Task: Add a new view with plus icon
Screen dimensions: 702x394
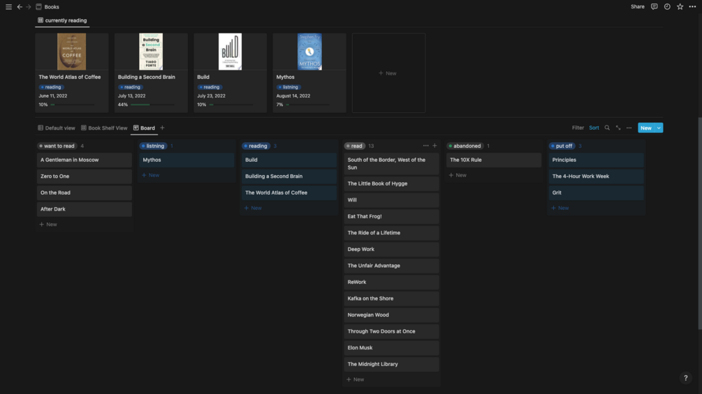Action: click(163, 128)
